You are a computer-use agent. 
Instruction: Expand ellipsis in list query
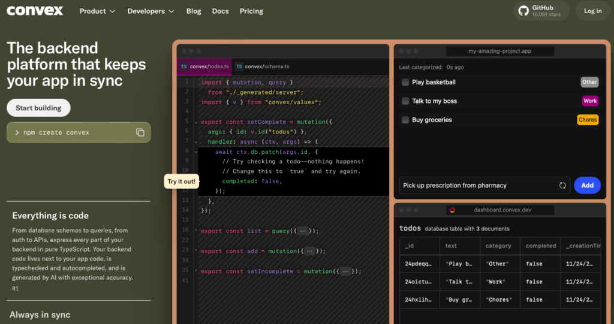(303, 231)
